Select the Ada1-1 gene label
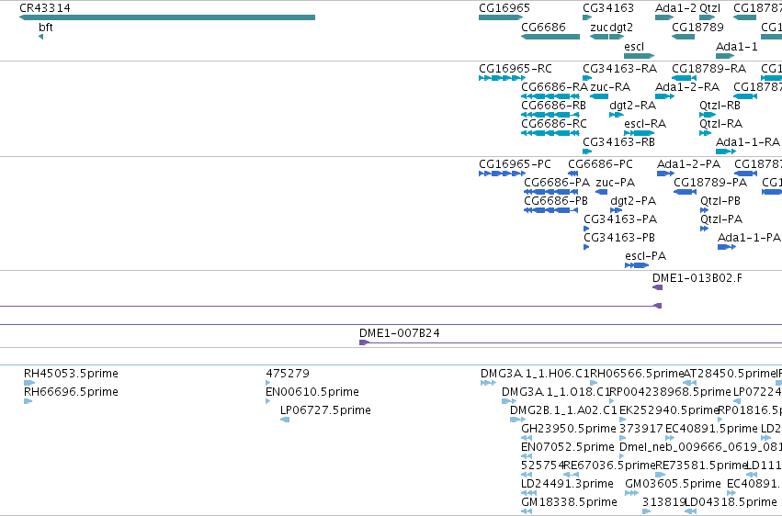 click(737, 46)
